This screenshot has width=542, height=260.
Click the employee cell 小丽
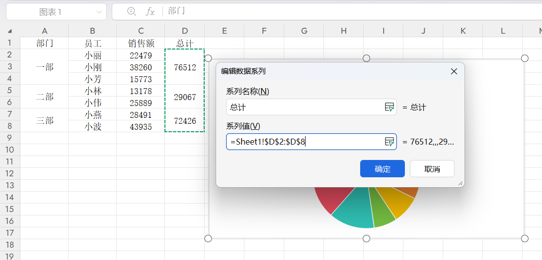92,55
